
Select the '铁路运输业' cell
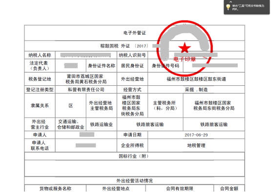click(102, 124)
